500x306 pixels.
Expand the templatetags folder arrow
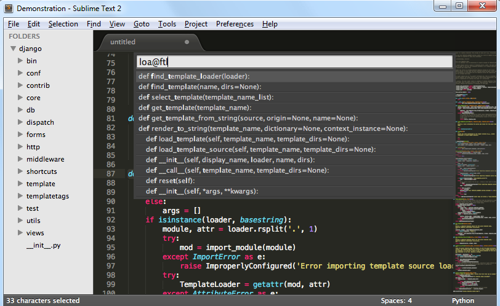(20, 195)
